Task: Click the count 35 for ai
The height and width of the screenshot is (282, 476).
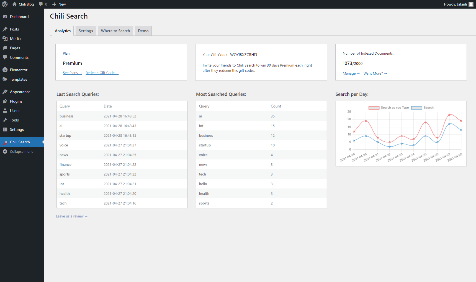Action: (x=273, y=116)
